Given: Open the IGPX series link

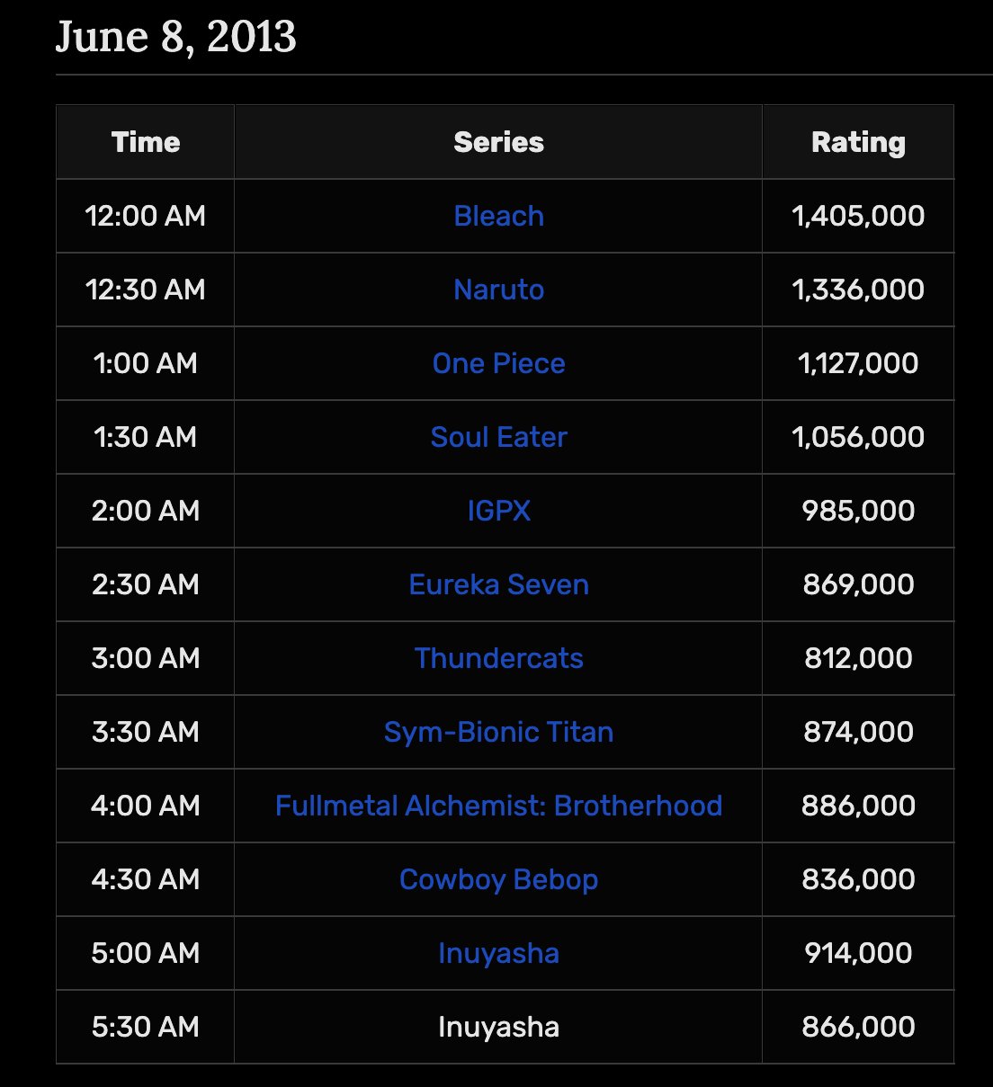Looking at the screenshot, I should click(x=498, y=511).
